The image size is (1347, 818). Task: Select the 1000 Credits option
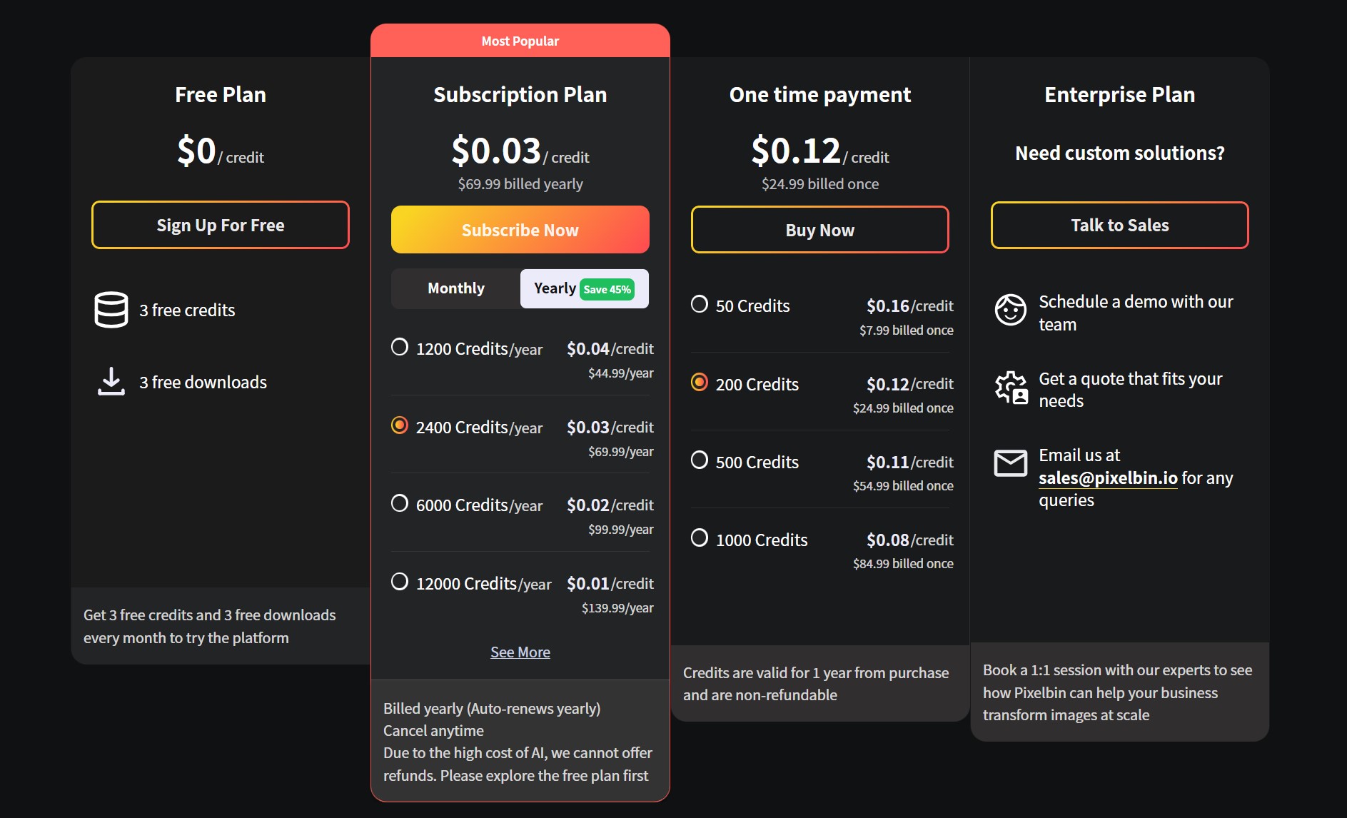[x=700, y=538]
